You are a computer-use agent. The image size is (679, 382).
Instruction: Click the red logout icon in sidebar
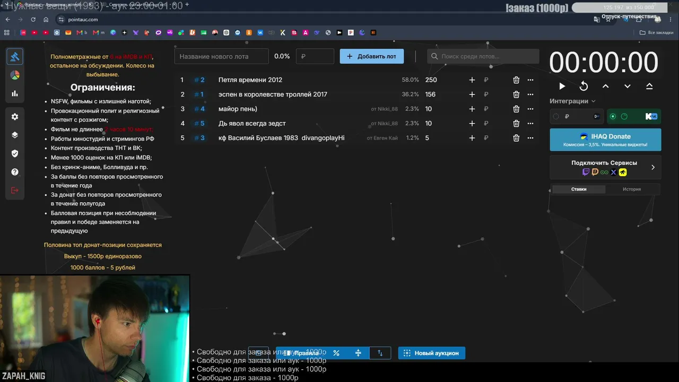coord(15,190)
